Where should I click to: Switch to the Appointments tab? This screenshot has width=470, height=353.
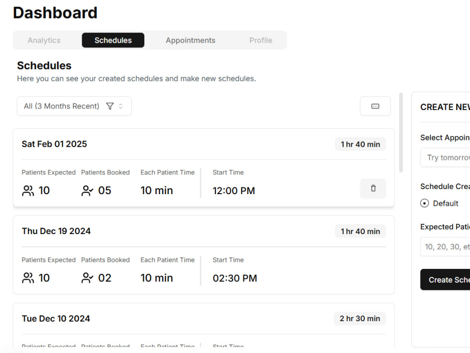point(190,40)
